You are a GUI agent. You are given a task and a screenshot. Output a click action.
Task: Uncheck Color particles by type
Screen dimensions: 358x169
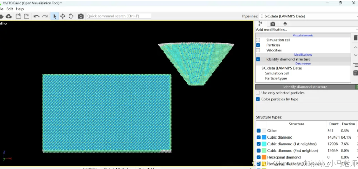258,99
